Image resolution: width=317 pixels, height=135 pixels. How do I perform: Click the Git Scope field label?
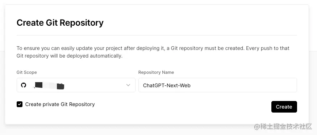[x=27, y=72]
